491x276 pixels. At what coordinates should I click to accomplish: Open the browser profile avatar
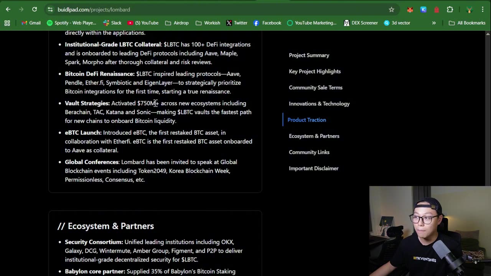coord(469,10)
